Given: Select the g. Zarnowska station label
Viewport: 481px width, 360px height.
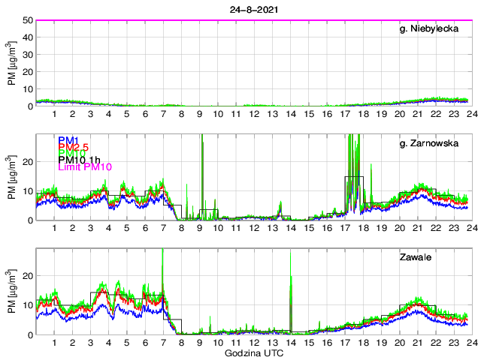Looking at the screenshot, I should (x=435, y=142).
